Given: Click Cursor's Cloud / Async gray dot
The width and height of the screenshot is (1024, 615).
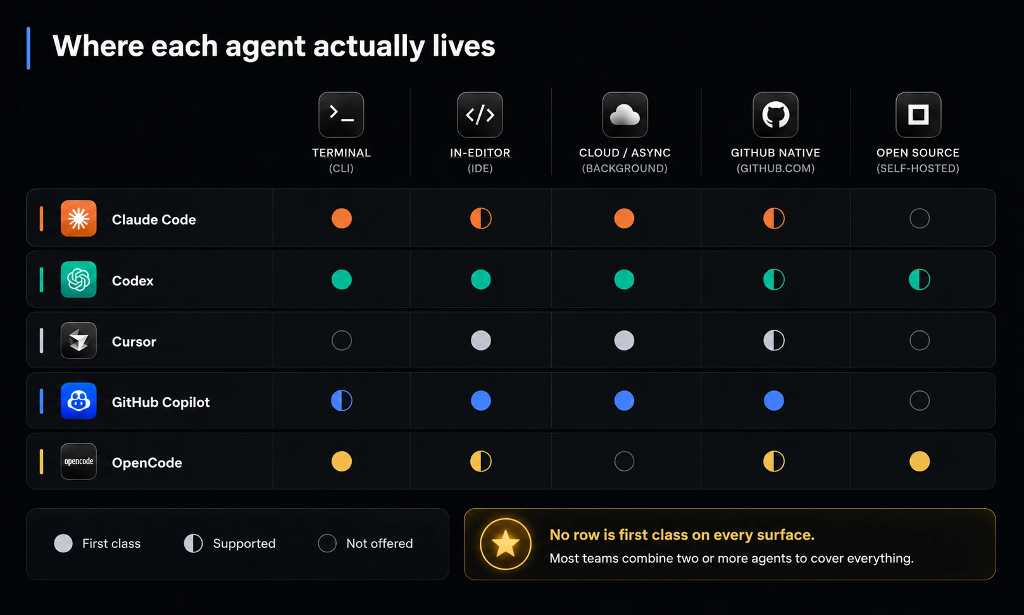Looking at the screenshot, I should coord(624,340).
